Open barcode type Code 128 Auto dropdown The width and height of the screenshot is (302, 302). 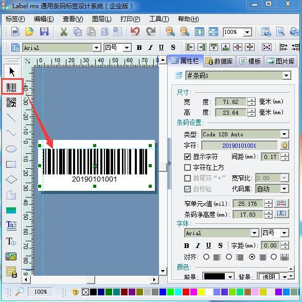pyautogui.click(x=285, y=134)
